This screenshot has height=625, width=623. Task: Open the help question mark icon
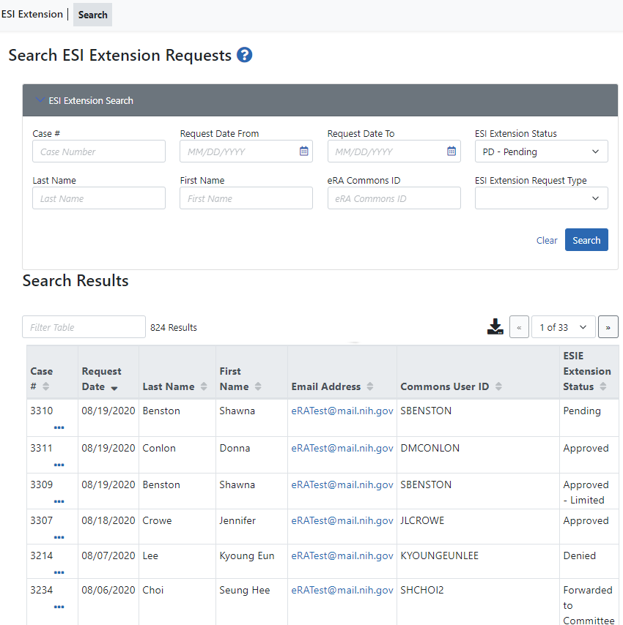coord(244,55)
